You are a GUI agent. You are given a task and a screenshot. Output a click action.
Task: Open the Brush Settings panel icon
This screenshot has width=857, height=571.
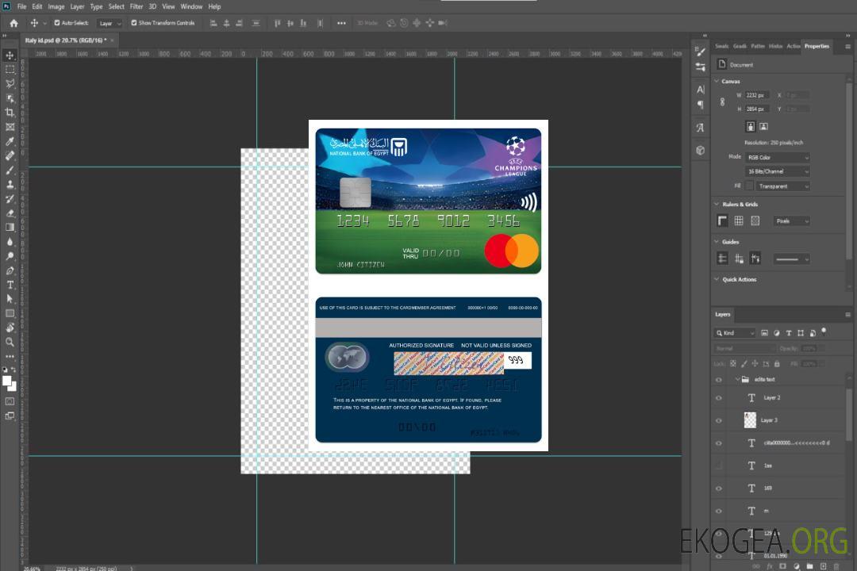pyautogui.click(x=701, y=52)
